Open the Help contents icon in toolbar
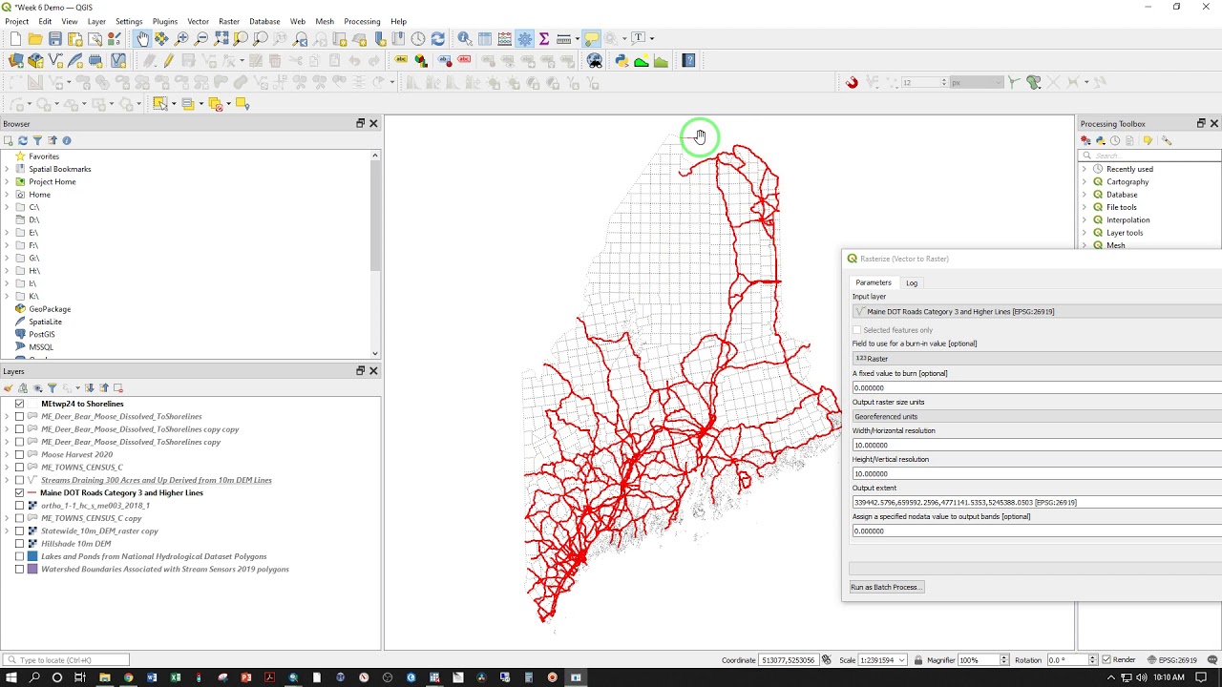Screen dimensions: 1222x687 click(x=689, y=61)
